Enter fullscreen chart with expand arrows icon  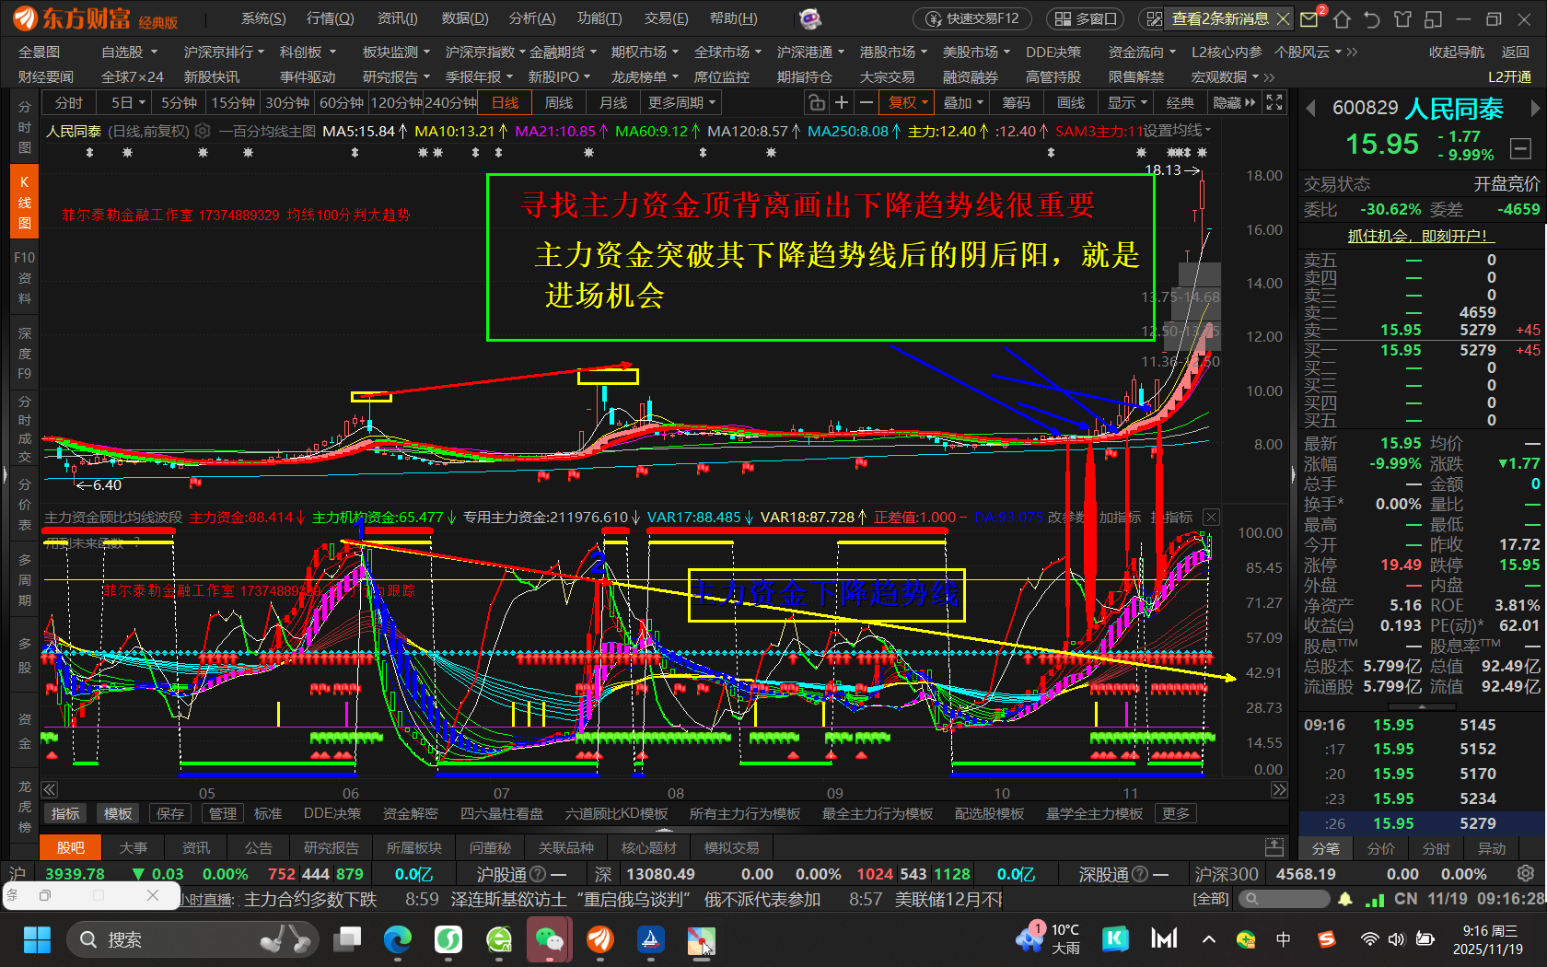[x=1274, y=102]
